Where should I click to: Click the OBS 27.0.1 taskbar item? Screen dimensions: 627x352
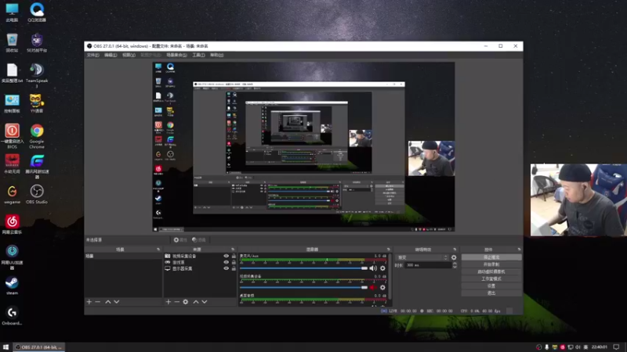[38, 347]
